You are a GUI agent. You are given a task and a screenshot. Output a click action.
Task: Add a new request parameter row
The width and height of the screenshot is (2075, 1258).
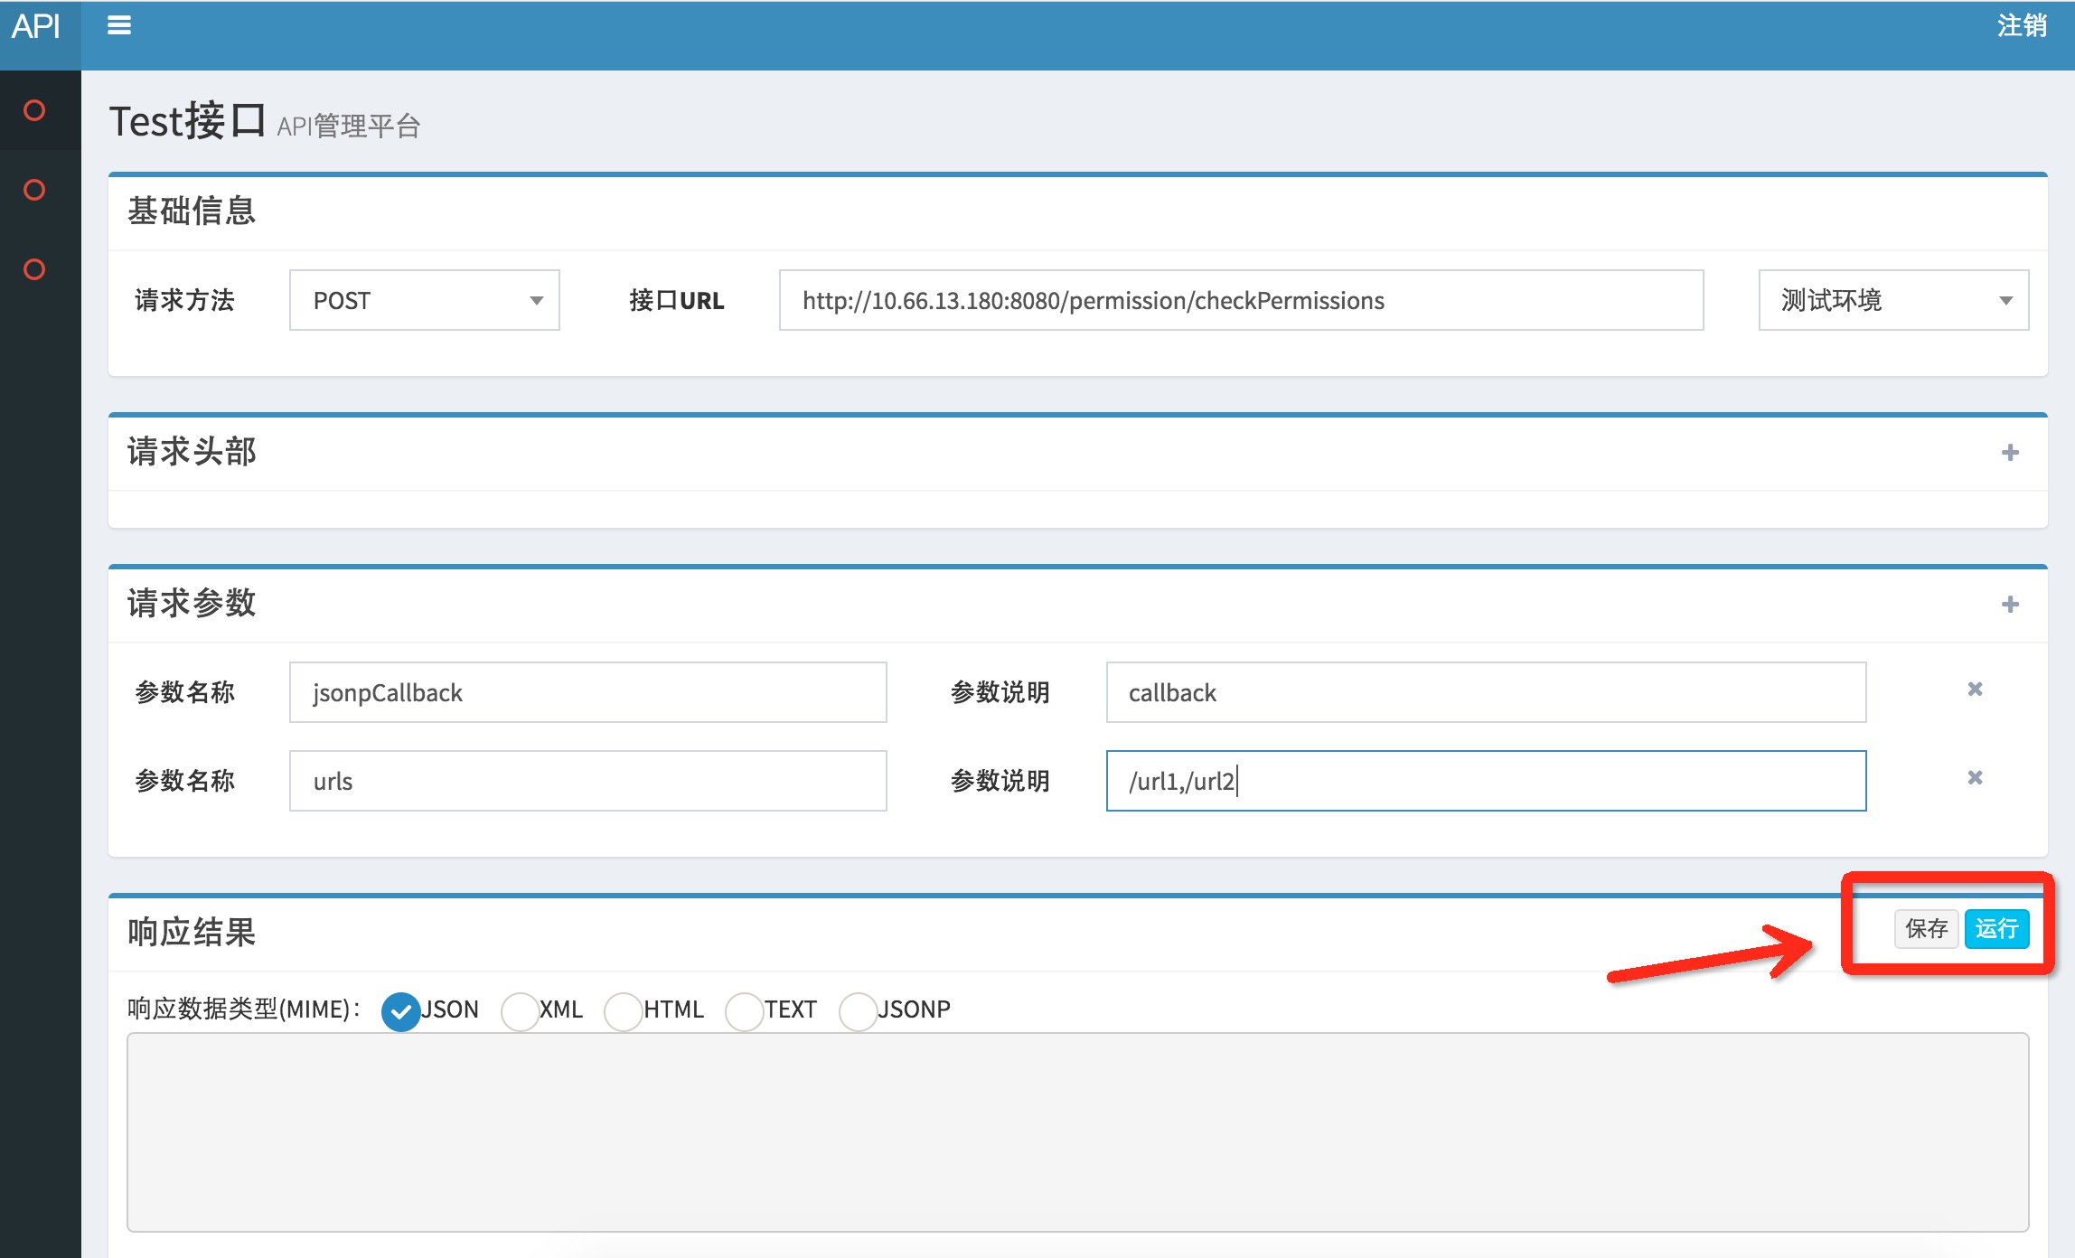point(2010,605)
